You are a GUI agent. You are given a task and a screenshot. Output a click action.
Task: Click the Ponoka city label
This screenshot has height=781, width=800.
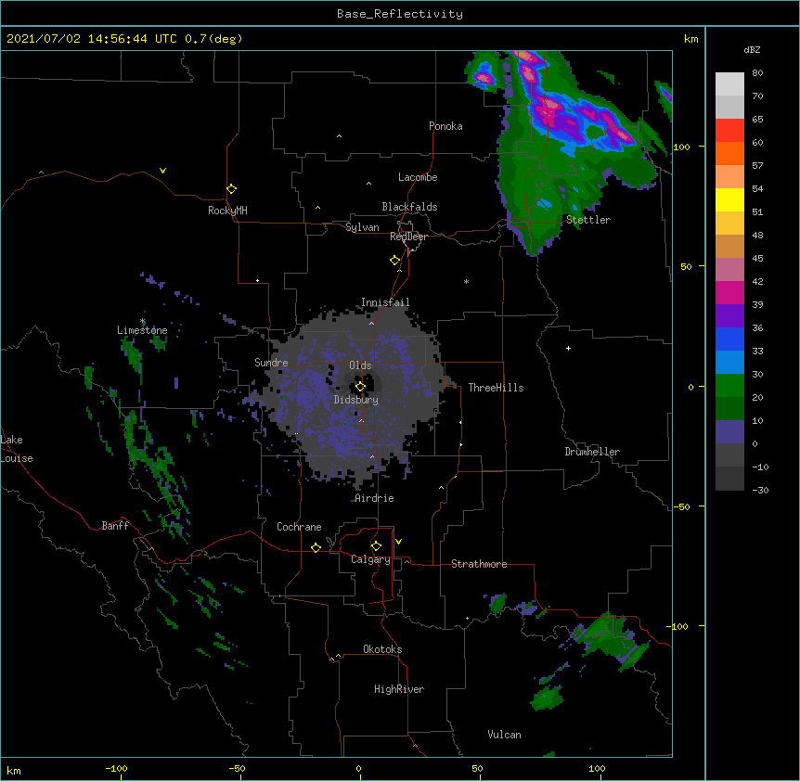pyautogui.click(x=445, y=126)
